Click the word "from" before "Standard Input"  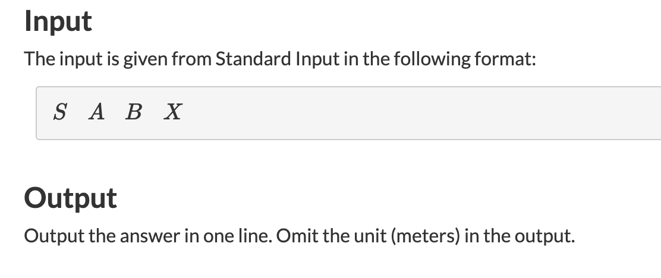(x=193, y=59)
